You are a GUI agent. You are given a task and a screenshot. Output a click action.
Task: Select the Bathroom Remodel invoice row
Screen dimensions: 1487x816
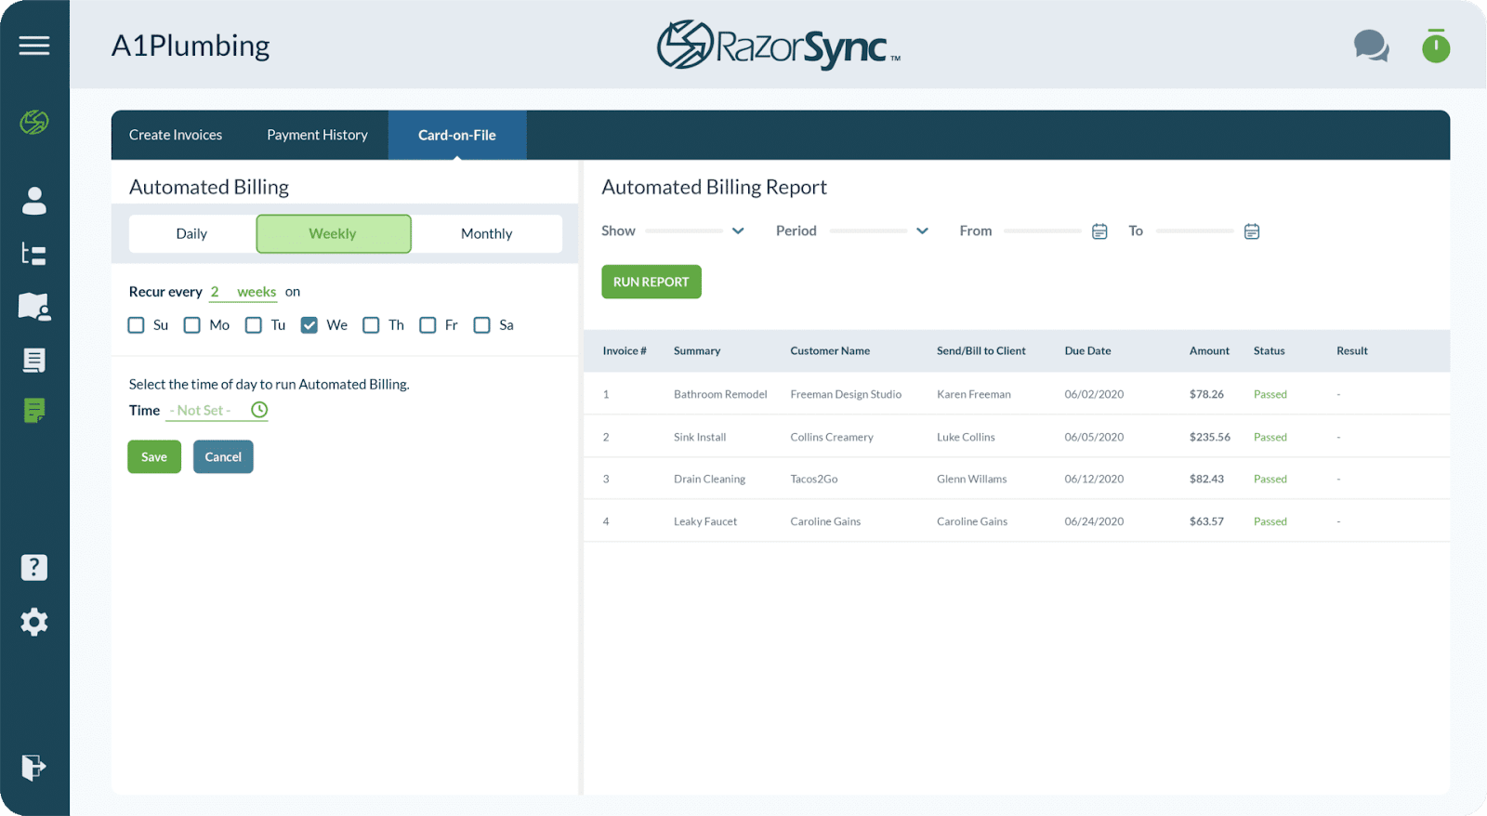point(1017,394)
